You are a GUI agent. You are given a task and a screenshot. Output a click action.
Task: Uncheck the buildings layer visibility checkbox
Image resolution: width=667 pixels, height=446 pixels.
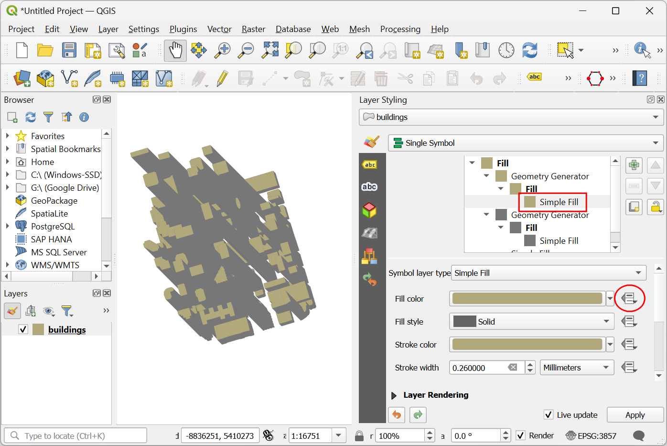pyautogui.click(x=23, y=329)
